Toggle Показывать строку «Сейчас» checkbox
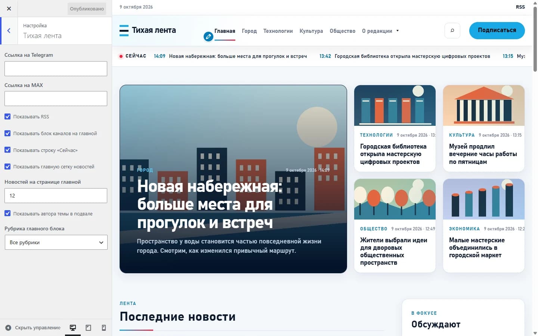Image resolution: width=538 pixels, height=336 pixels. point(7,150)
